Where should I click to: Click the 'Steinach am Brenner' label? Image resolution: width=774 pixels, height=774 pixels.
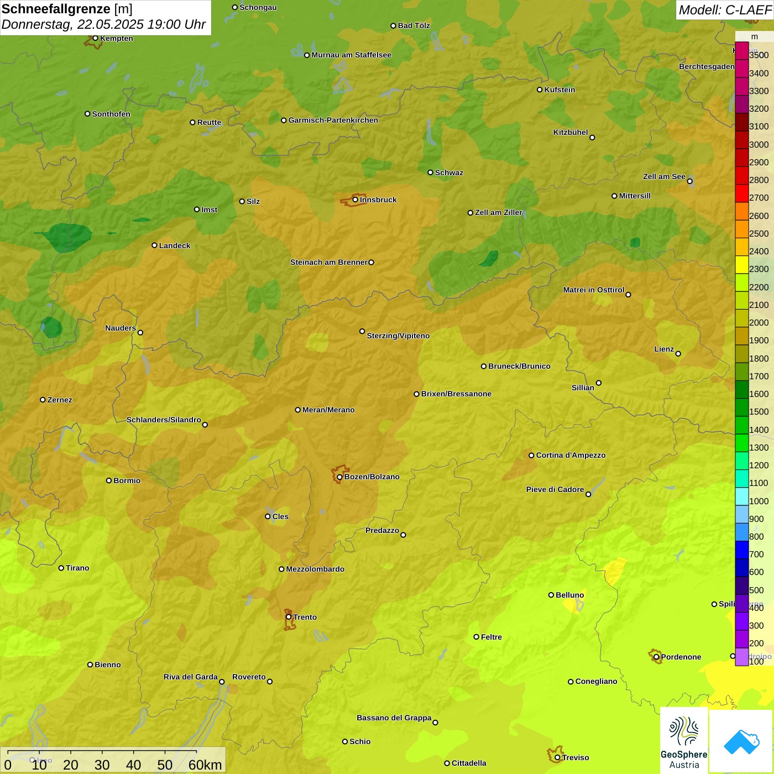[x=329, y=262]
